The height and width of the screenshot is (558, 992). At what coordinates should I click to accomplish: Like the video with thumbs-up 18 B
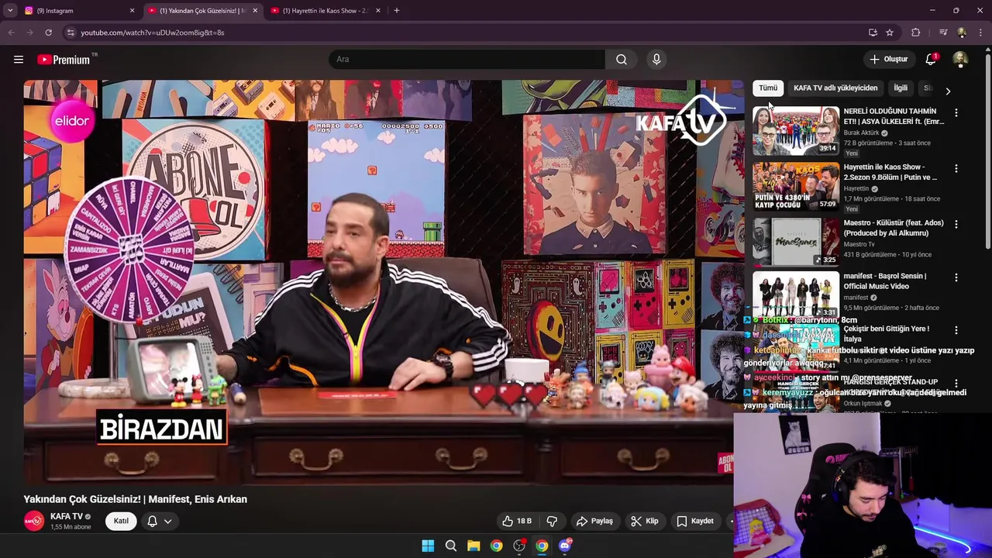(516, 521)
